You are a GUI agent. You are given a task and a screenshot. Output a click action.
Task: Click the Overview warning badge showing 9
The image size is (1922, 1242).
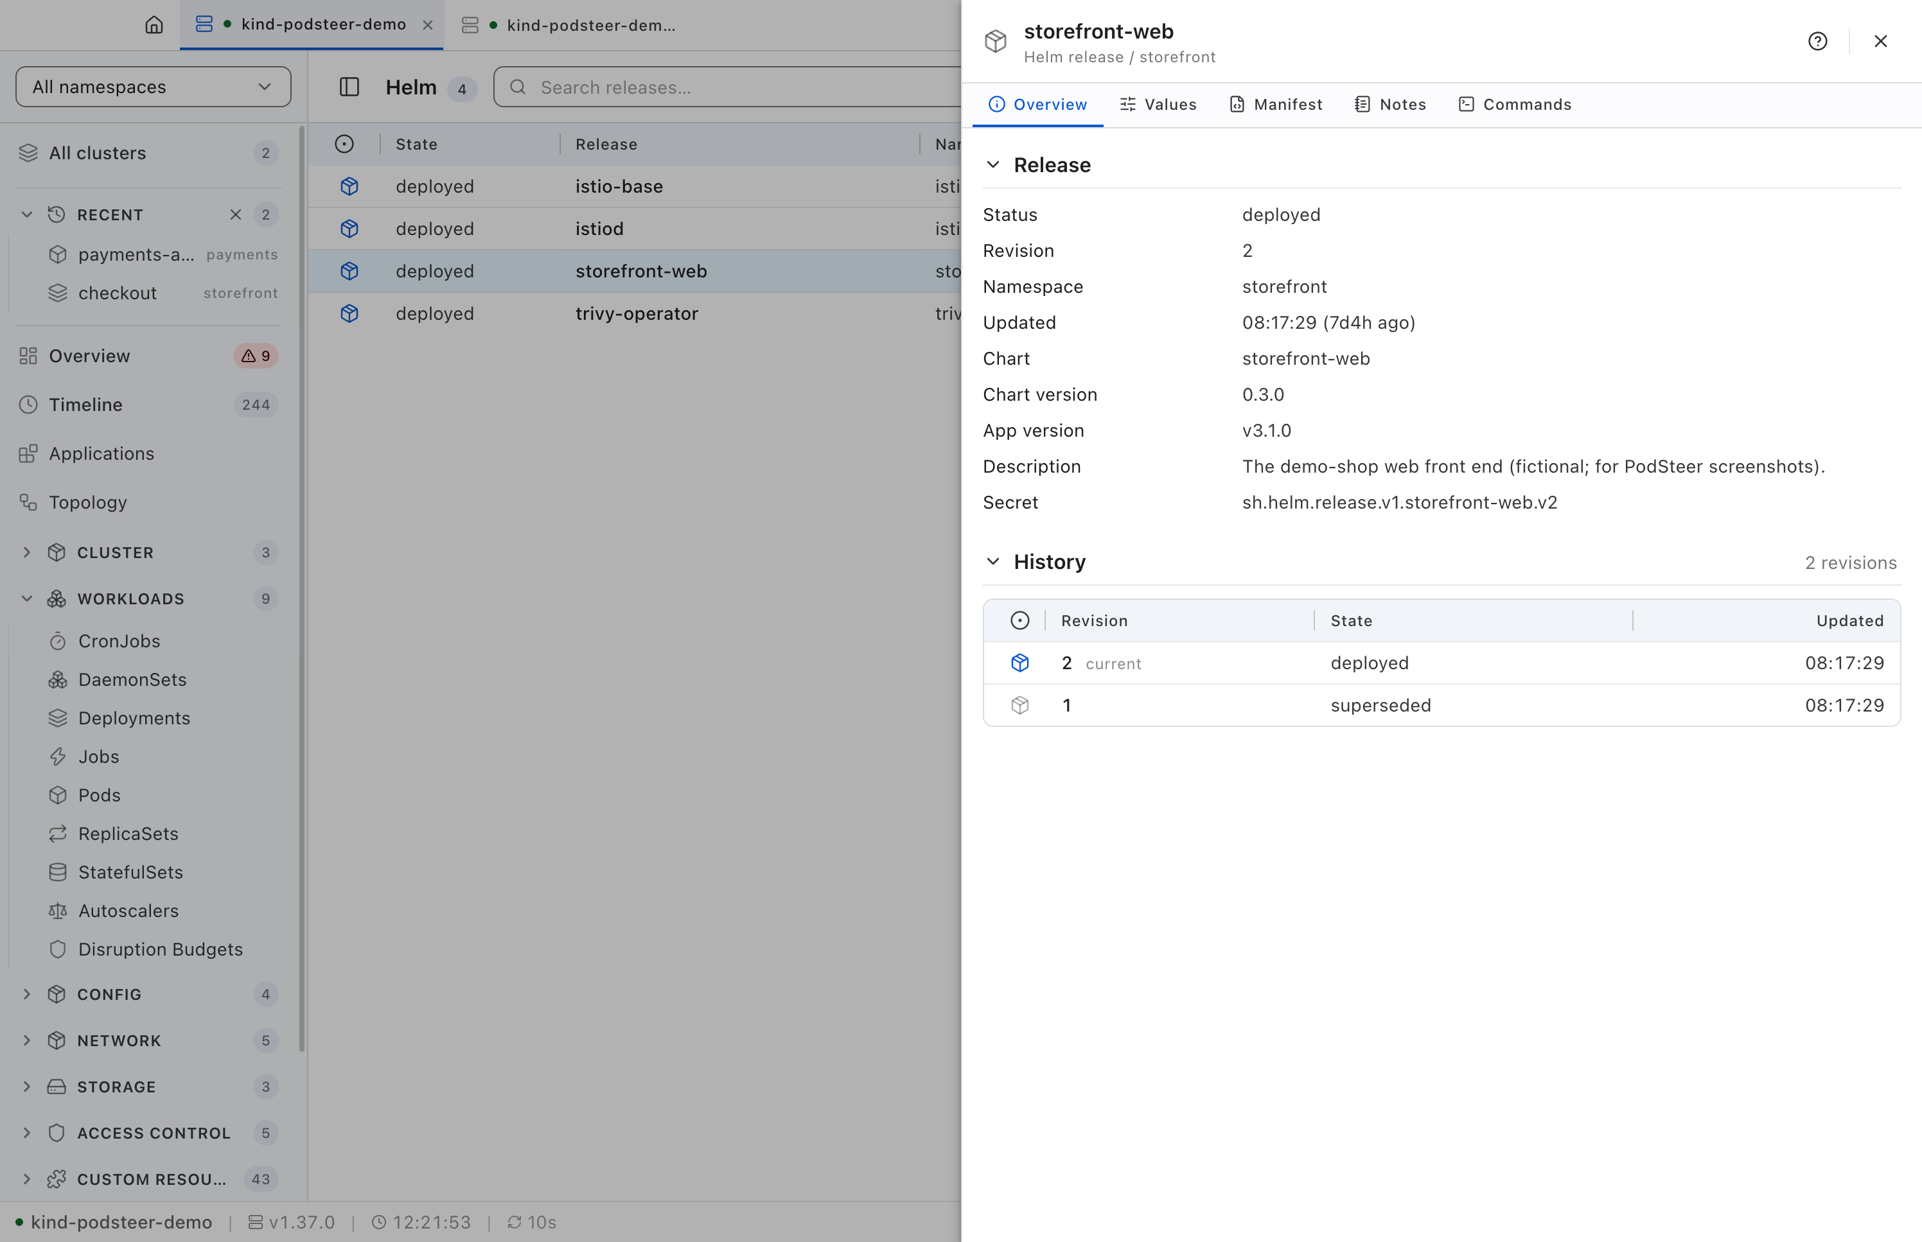click(x=256, y=356)
